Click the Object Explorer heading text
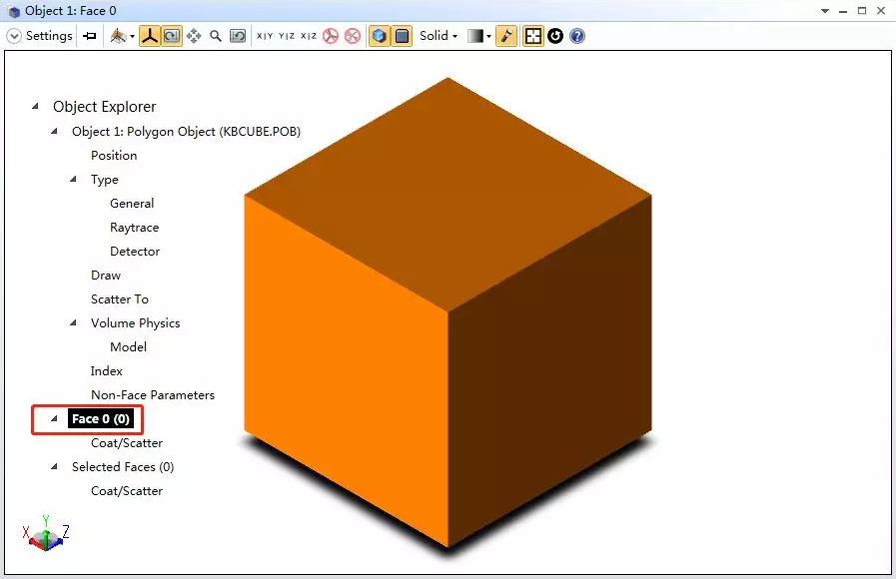 pos(105,107)
